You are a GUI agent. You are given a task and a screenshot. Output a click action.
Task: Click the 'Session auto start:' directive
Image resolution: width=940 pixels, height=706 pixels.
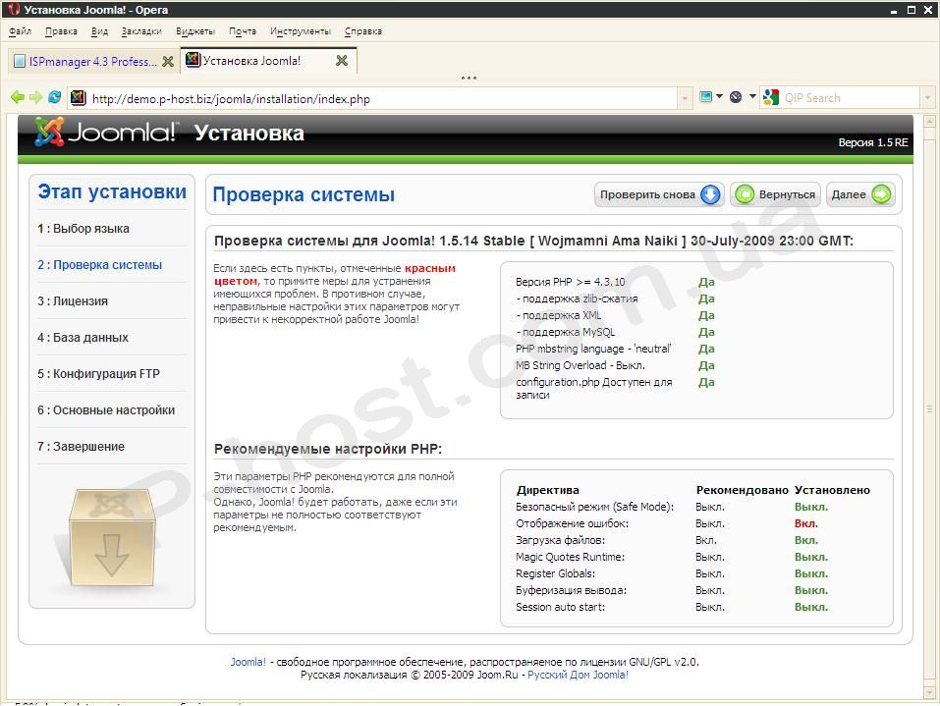pyautogui.click(x=561, y=607)
